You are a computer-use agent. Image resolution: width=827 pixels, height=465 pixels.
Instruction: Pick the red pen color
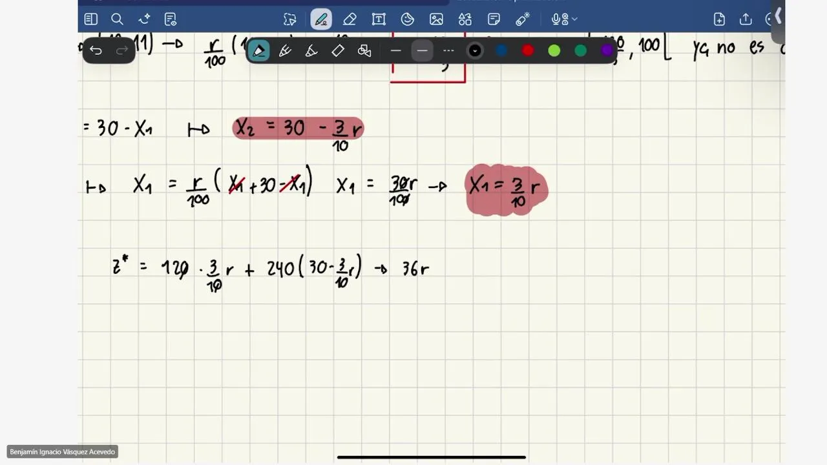528,50
